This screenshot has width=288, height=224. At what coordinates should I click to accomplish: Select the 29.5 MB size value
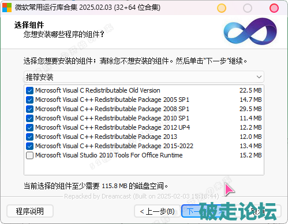pyautogui.click(x=250, y=109)
